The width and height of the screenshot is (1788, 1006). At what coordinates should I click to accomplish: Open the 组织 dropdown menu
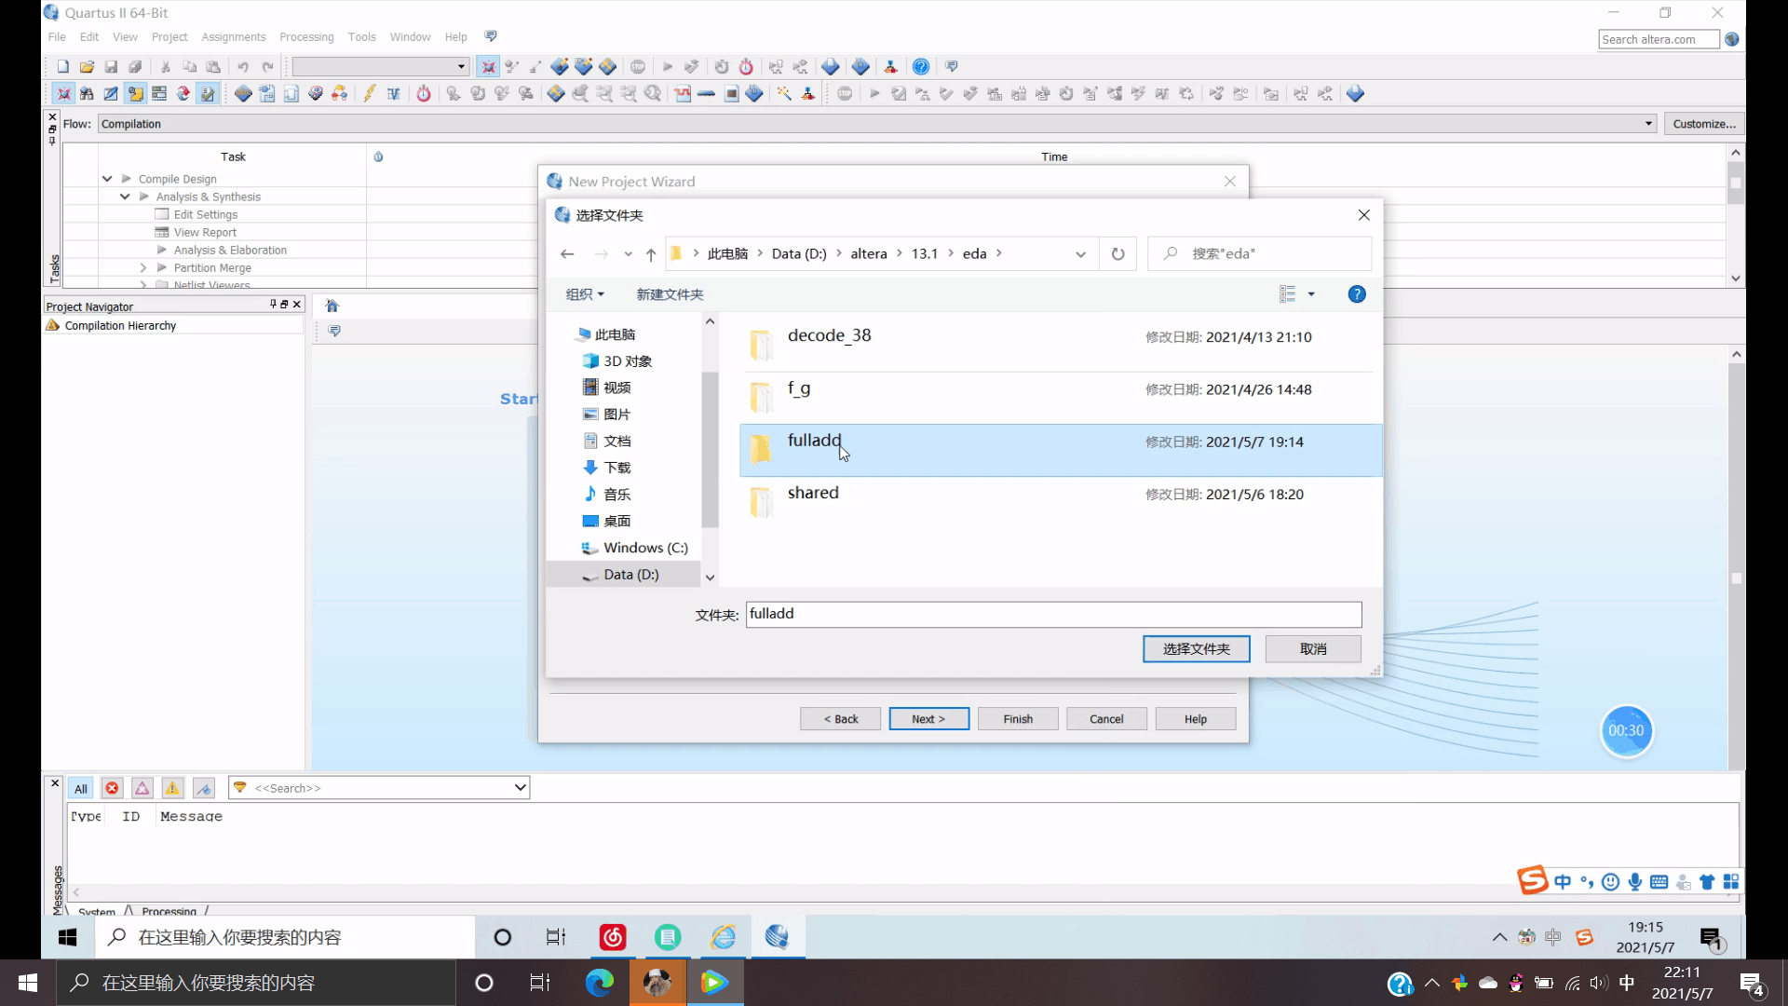coord(585,294)
